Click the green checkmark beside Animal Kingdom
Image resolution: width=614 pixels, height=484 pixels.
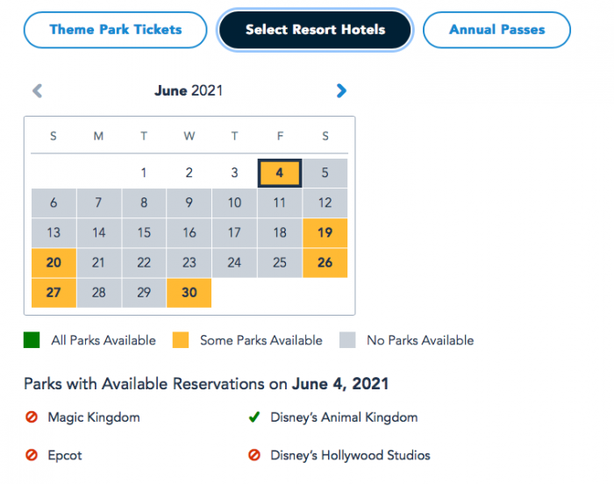[x=254, y=417]
